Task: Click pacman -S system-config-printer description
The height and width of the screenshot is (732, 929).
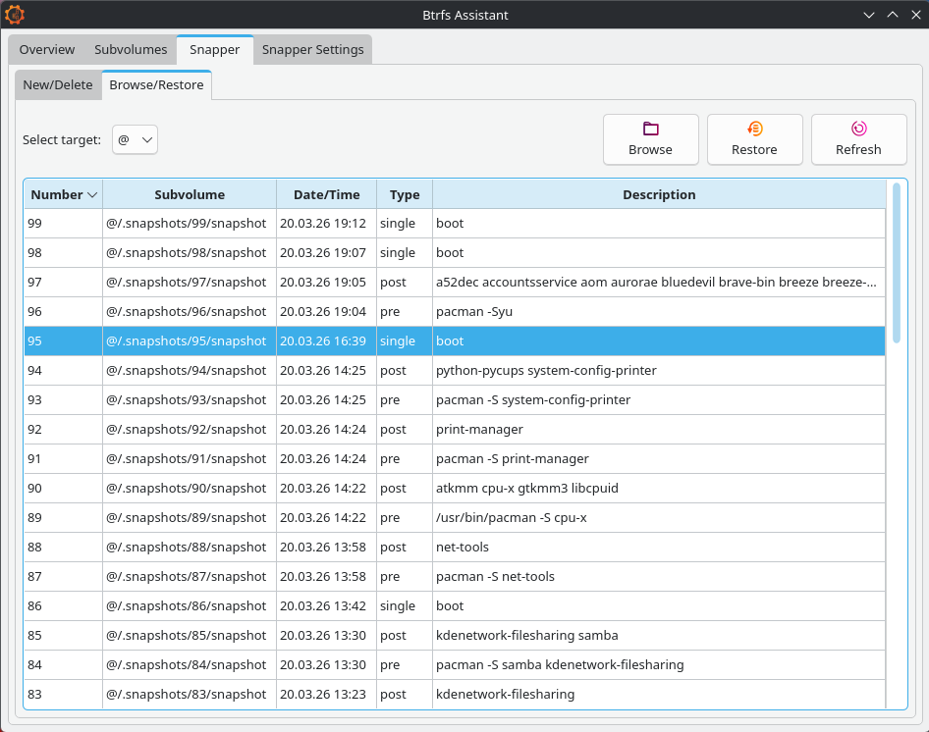Action: click(x=659, y=399)
